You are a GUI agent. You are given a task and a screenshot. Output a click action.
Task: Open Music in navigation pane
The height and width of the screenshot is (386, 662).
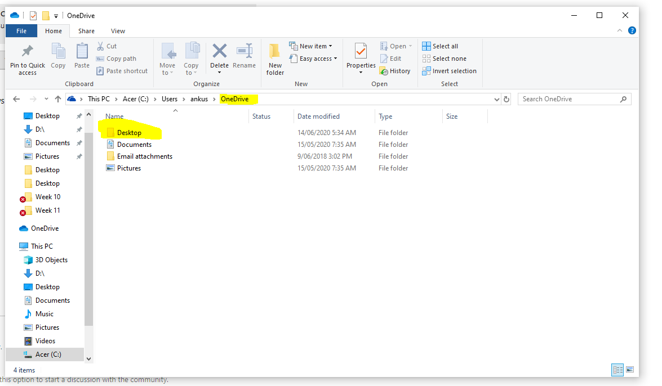point(45,314)
